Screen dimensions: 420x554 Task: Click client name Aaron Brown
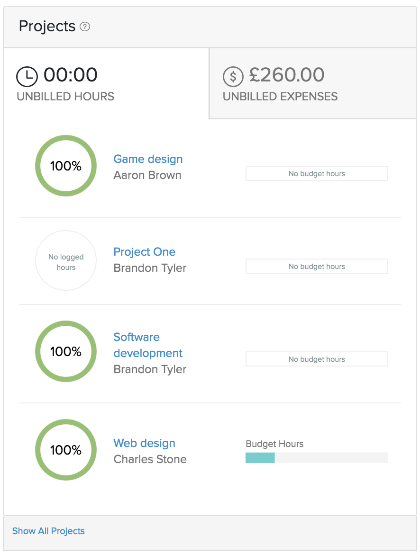pos(147,175)
